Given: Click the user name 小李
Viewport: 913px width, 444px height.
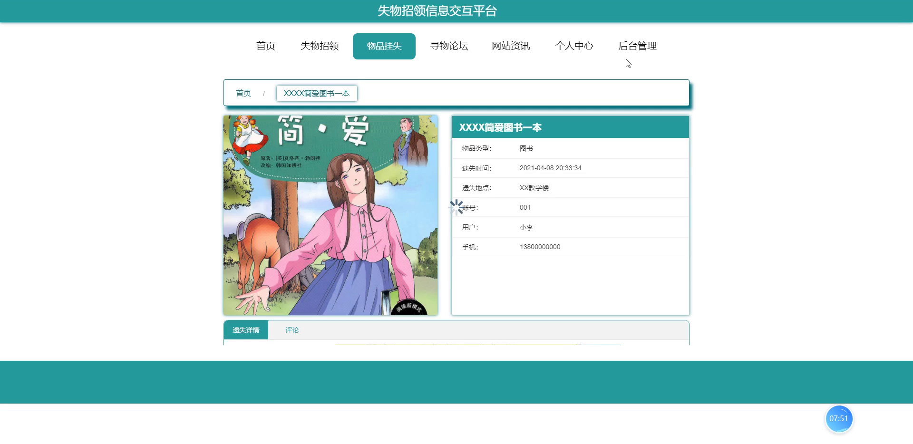Looking at the screenshot, I should pos(526,227).
